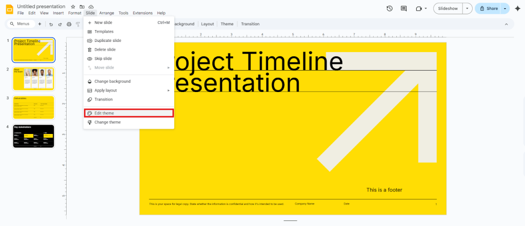Click the Gemini sparkle icon
Viewport: 525px width, 226px height.
pyautogui.click(x=517, y=8)
